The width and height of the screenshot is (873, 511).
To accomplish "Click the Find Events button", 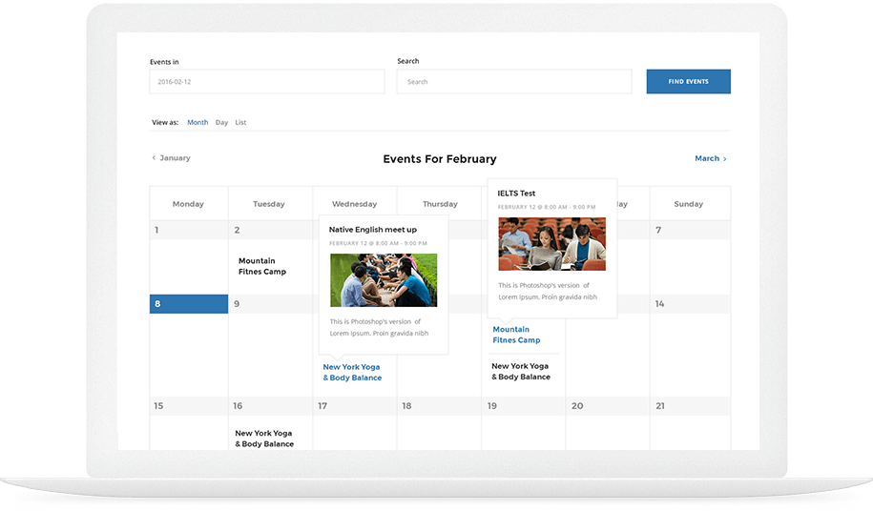I will [688, 82].
